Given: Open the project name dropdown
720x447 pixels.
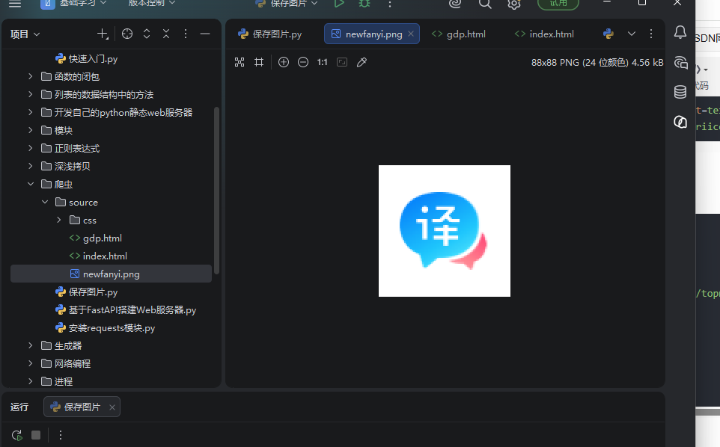Looking at the screenshot, I should [74, 4].
